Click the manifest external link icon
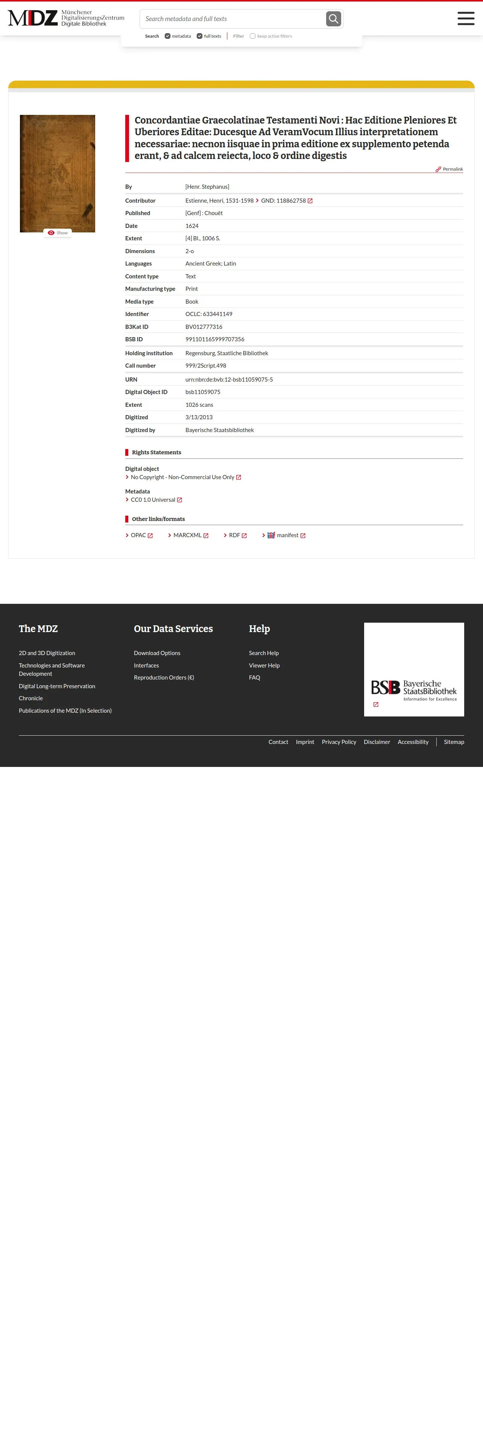483x1451 pixels. coord(302,536)
